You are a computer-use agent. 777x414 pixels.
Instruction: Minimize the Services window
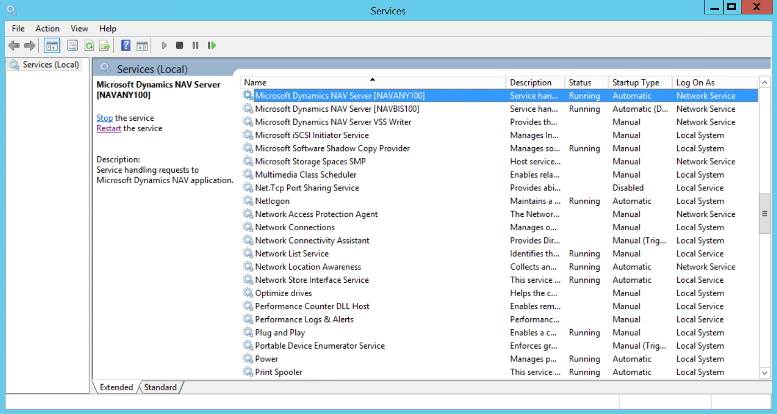click(x=714, y=7)
